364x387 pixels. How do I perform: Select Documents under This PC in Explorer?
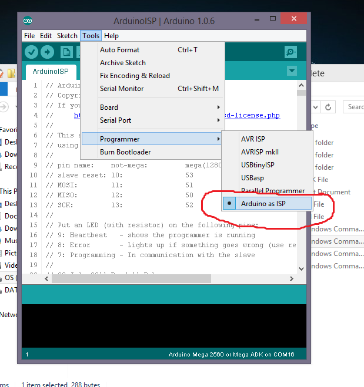tap(9, 216)
